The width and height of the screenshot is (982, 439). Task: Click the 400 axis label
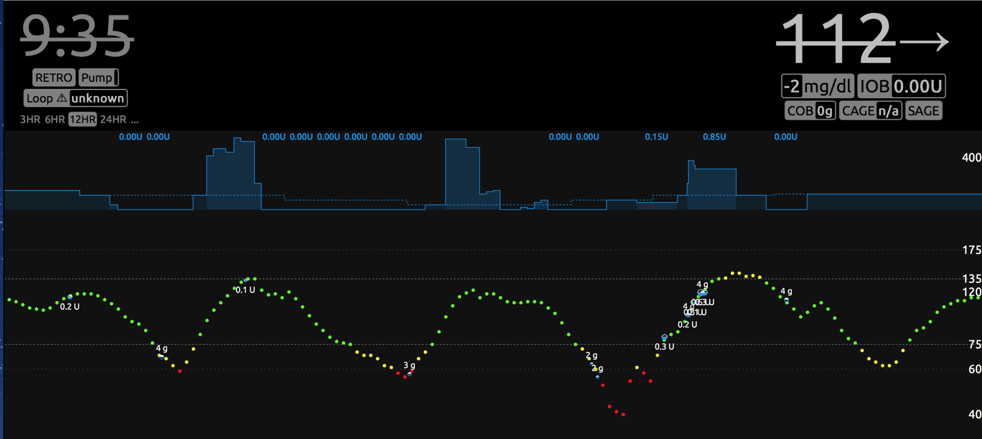point(971,157)
